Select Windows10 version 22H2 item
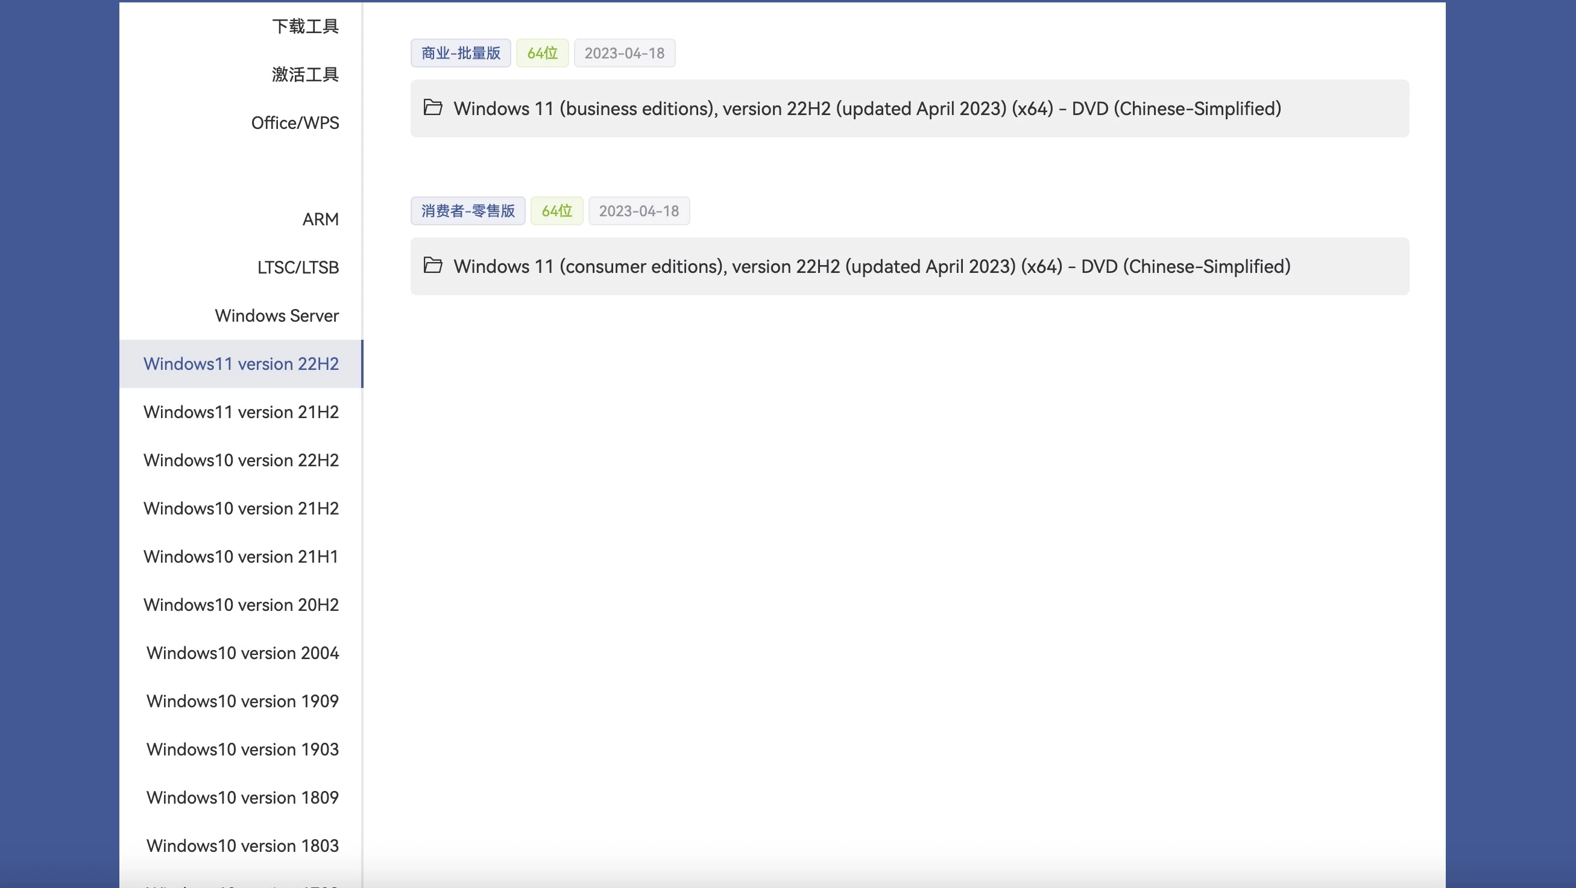The height and width of the screenshot is (888, 1576). pos(241,461)
